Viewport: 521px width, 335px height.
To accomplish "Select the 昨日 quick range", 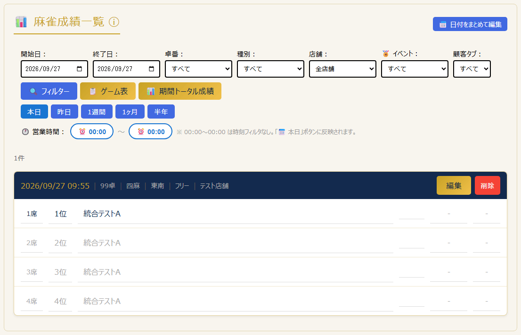I will click(x=65, y=112).
